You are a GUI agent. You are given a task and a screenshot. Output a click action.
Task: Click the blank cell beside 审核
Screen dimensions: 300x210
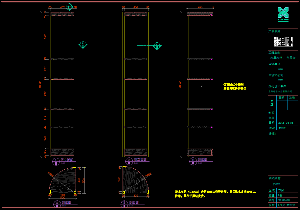click(287, 117)
